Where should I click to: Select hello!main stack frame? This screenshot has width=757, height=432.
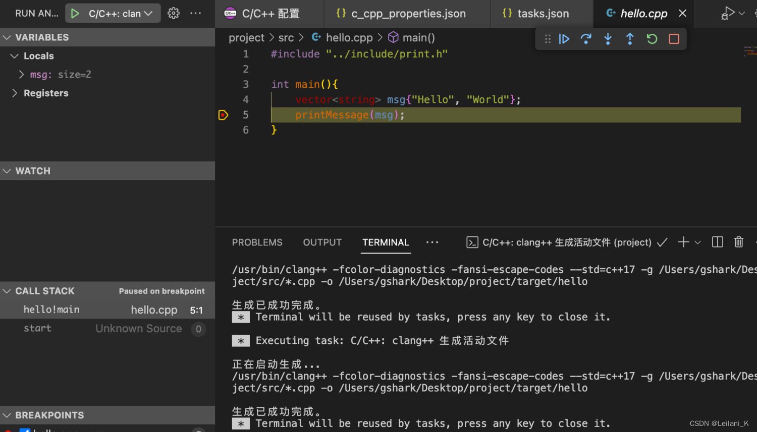tap(107, 310)
